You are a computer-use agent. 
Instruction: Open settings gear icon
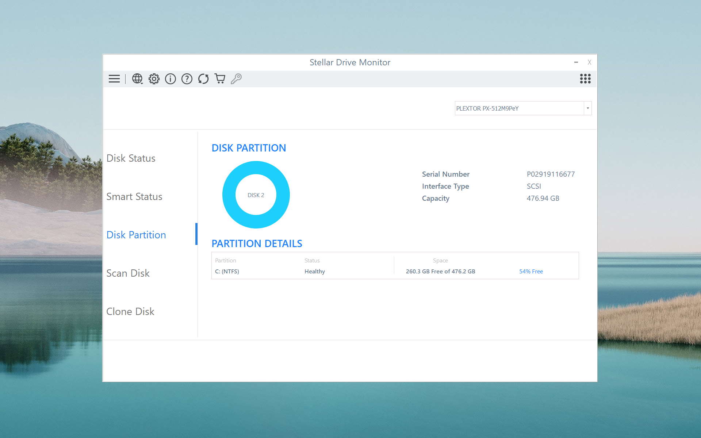click(154, 79)
